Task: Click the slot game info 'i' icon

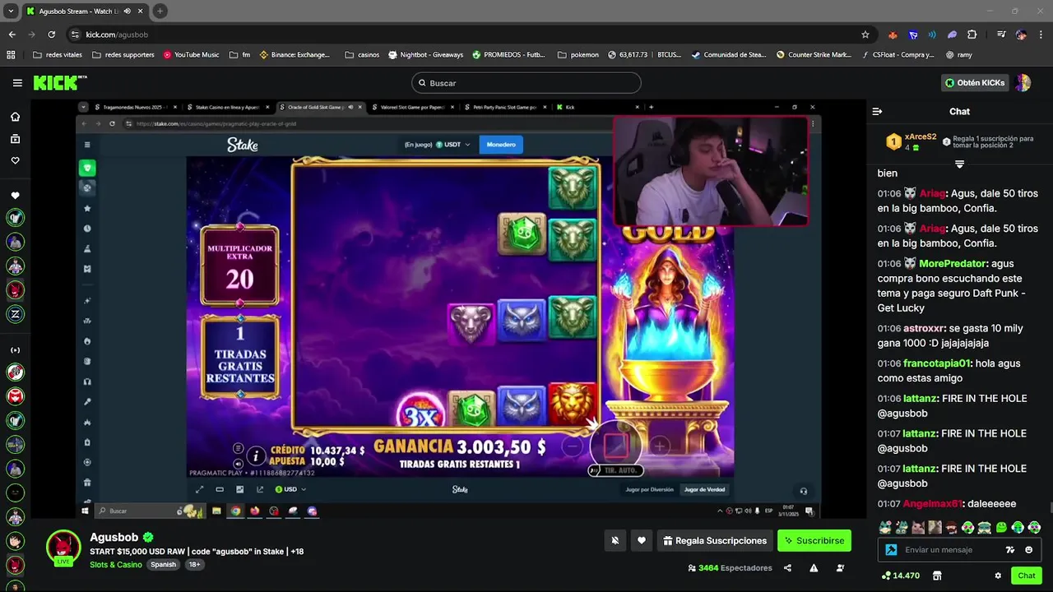Action: (256, 456)
